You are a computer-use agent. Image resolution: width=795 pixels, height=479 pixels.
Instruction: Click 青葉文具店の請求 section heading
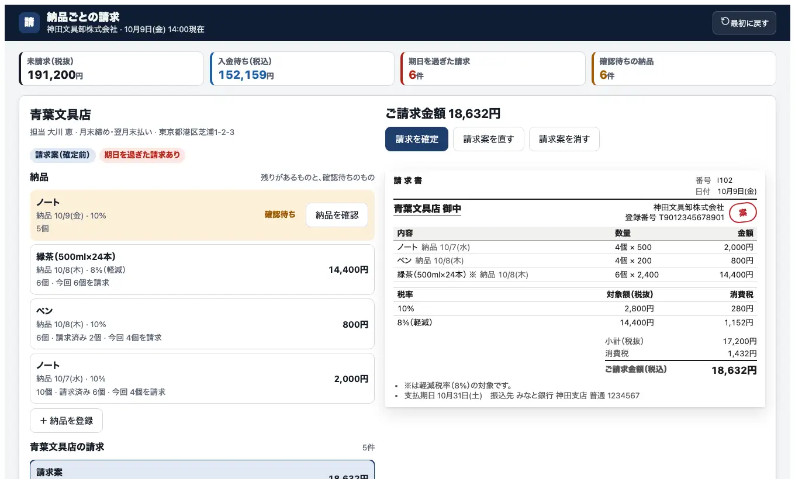(x=67, y=447)
